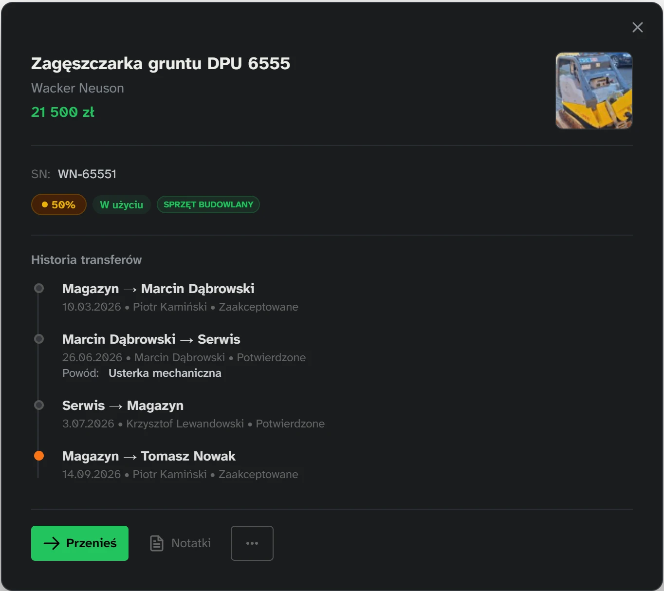Click the W użyciu status badge
This screenshot has width=664, height=591.
coord(122,204)
